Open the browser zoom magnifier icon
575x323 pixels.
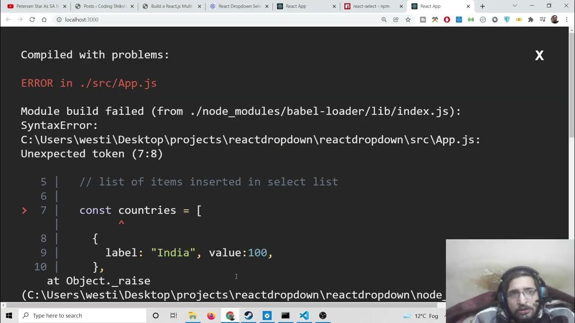(384, 20)
